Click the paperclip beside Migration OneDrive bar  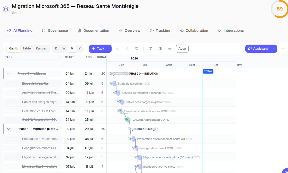[x=136, y=166]
